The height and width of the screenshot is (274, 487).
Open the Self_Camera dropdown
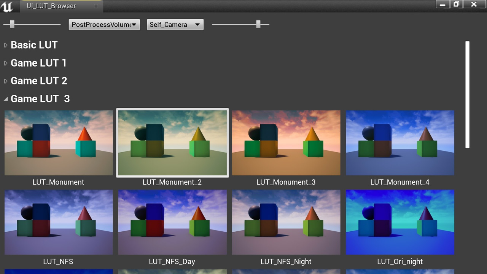coord(175,24)
